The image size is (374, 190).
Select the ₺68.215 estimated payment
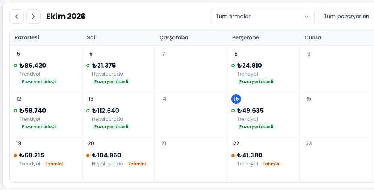pyautogui.click(x=39, y=159)
